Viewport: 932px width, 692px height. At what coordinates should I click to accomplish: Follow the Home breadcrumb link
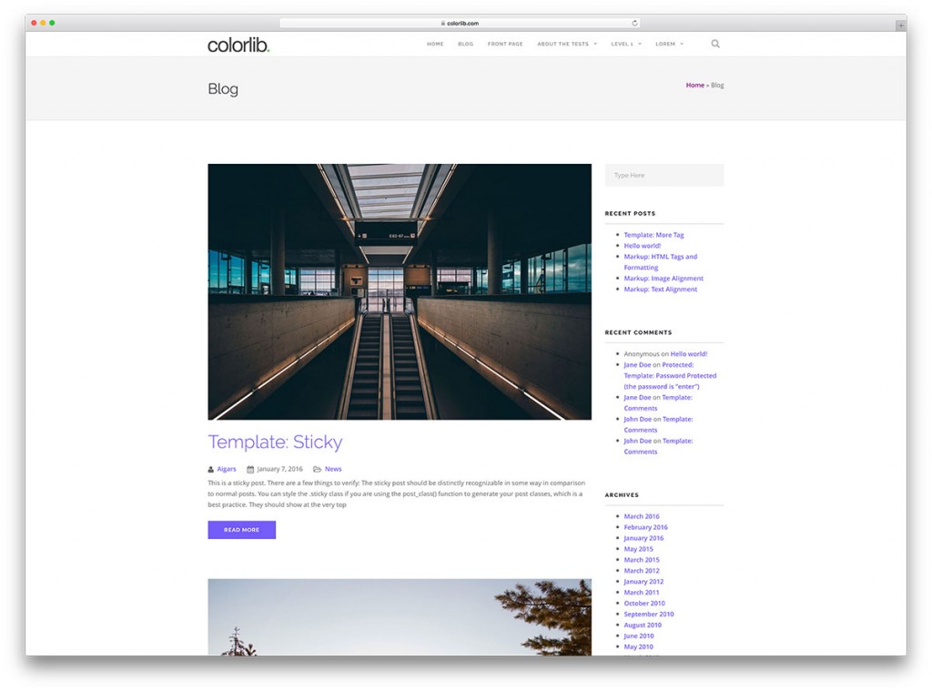click(x=694, y=85)
